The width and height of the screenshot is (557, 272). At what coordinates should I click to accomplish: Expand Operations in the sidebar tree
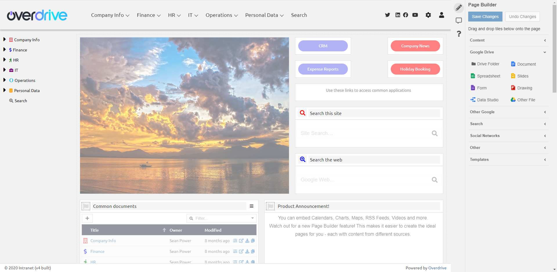(x=4, y=80)
